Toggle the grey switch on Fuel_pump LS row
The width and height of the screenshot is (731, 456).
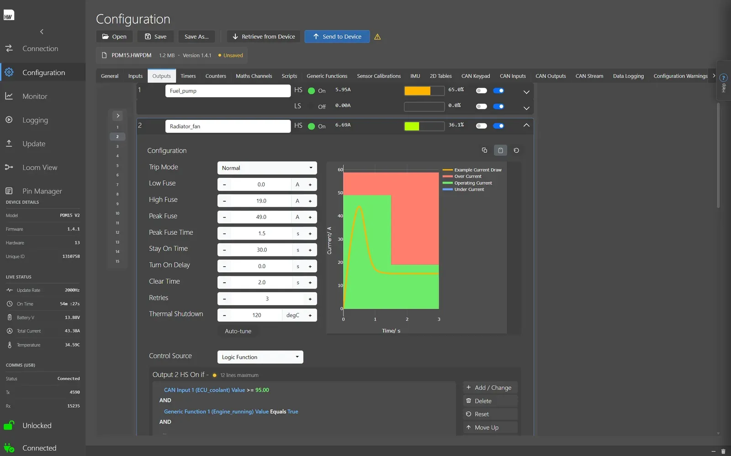coord(482,106)
